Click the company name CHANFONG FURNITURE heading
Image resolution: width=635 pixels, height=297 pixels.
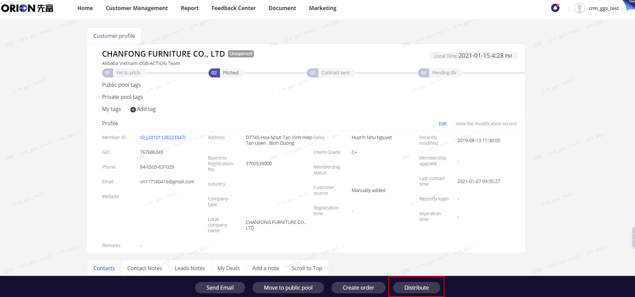pyautogui.click(x=164, y=54)
